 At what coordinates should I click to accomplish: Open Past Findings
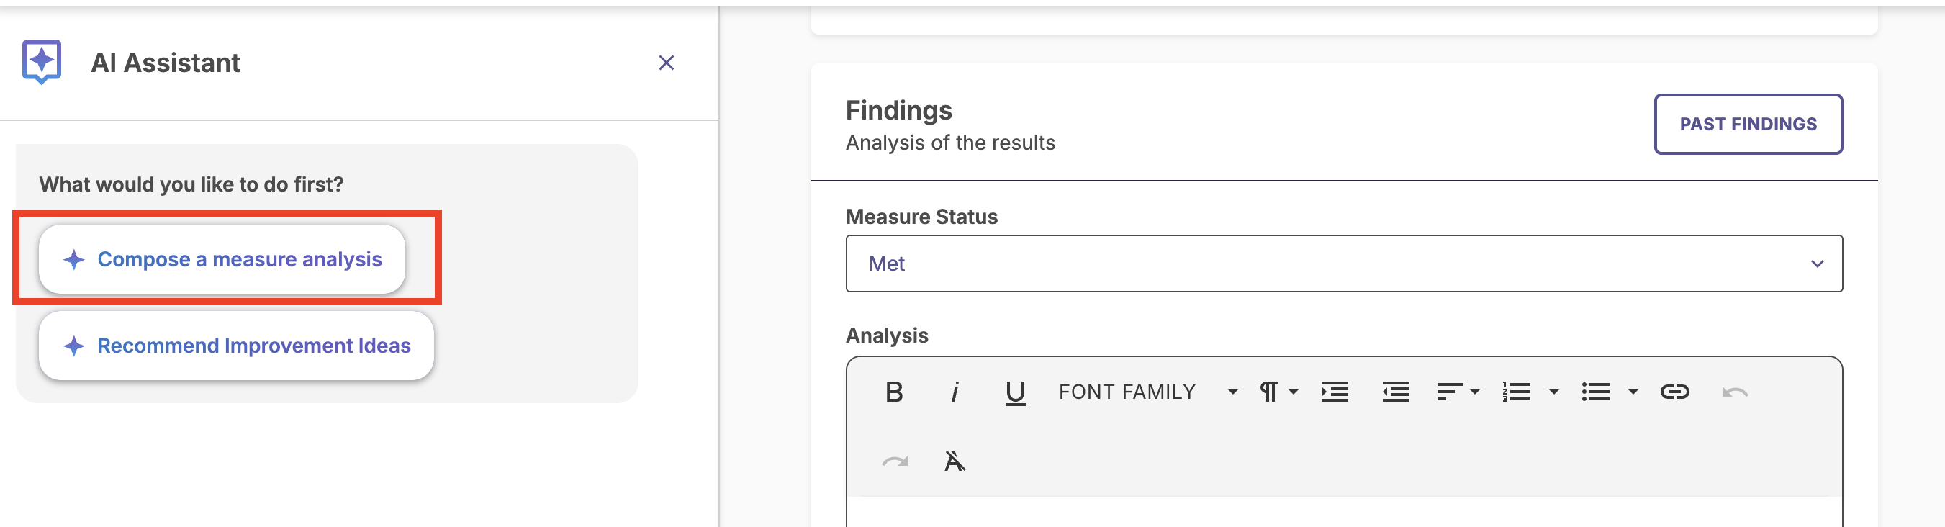[x=1748, y=124]
